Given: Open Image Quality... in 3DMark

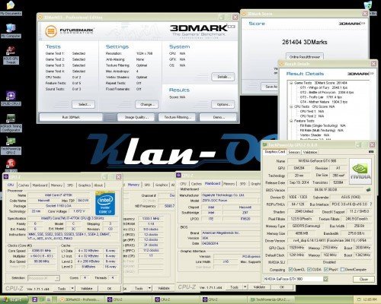Looking at the screenshot, I should pos(136,117).
